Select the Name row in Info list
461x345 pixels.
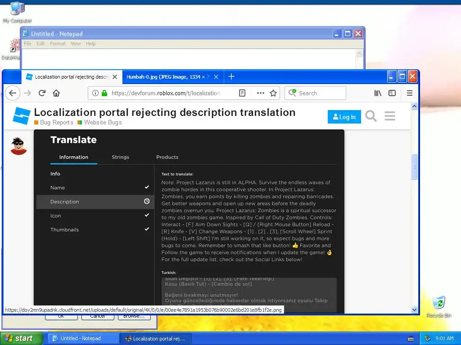point(95,188)
